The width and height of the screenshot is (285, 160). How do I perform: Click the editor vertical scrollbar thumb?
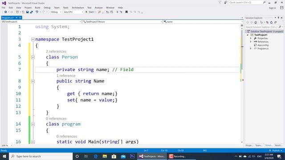[242, 50]
